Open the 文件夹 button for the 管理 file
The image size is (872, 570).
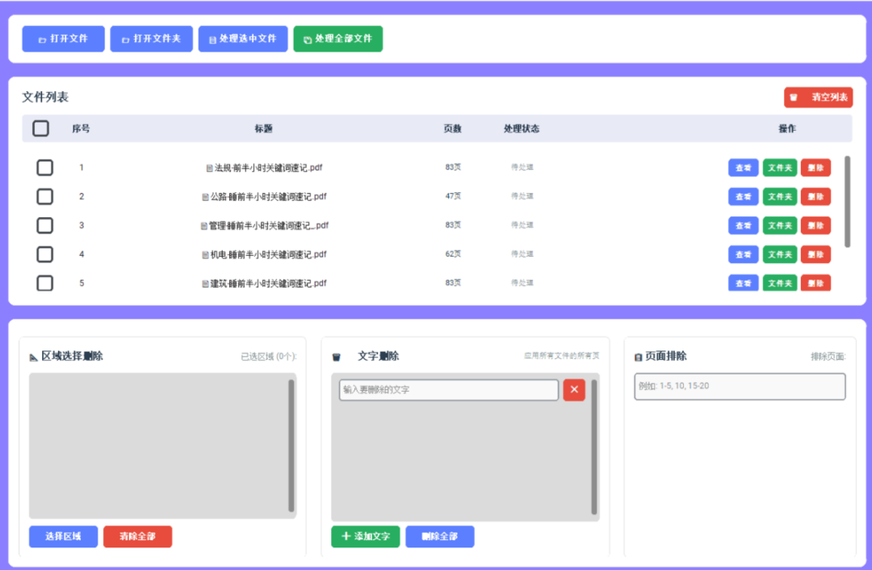point(779,225)
